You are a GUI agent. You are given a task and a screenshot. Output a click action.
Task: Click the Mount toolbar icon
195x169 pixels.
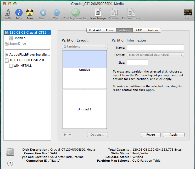(x=43, y=13)
